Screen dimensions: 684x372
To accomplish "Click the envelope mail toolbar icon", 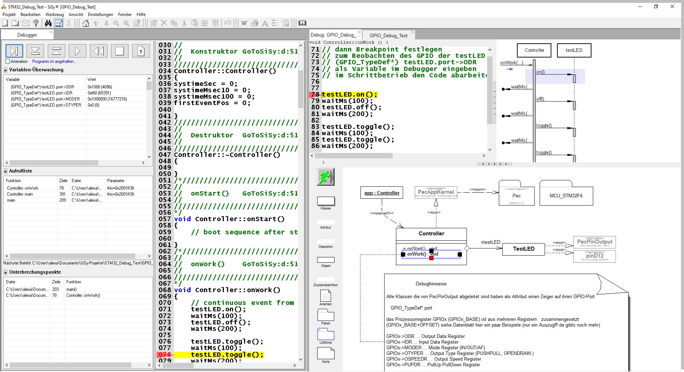I will [x=26, y=23].
